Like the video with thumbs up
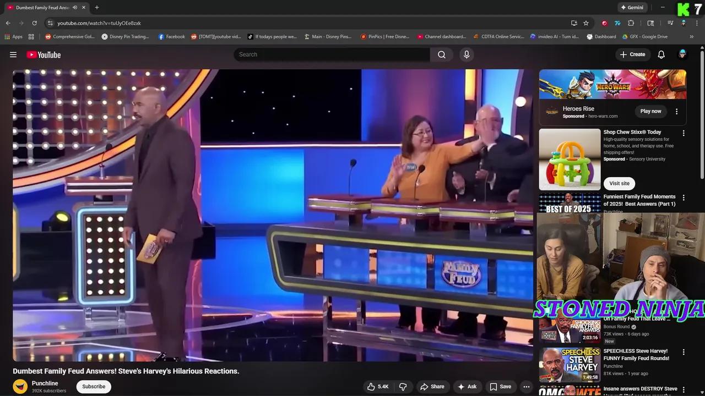Screen dimensions: 705x396 click(378, 387)
